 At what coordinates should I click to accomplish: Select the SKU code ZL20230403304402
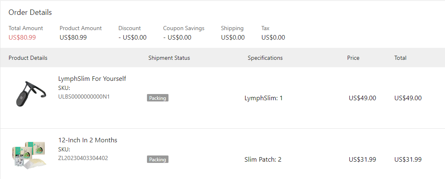pyautogui.click(x=83, y=158)
